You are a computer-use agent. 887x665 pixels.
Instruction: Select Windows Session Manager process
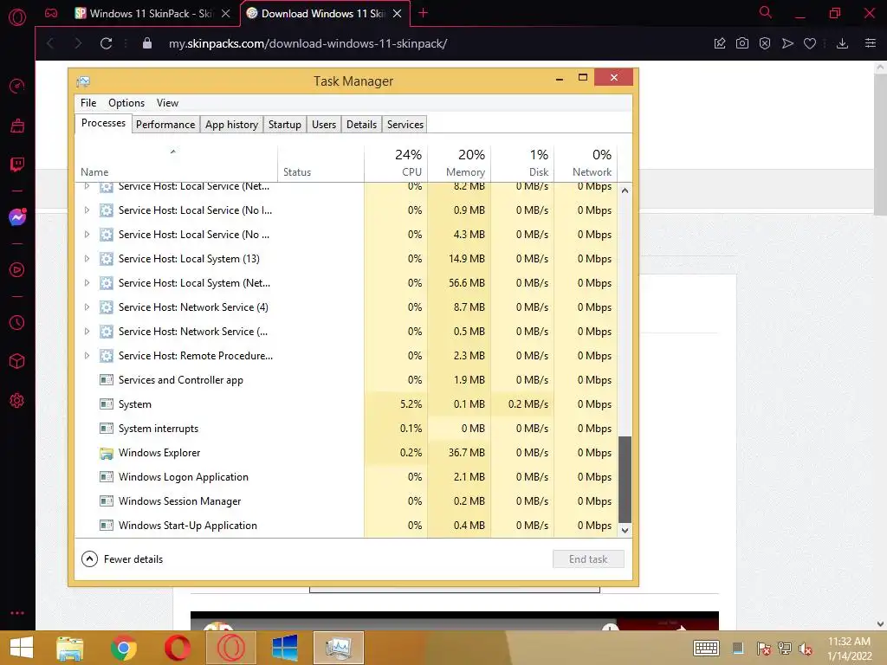point(346,501)
